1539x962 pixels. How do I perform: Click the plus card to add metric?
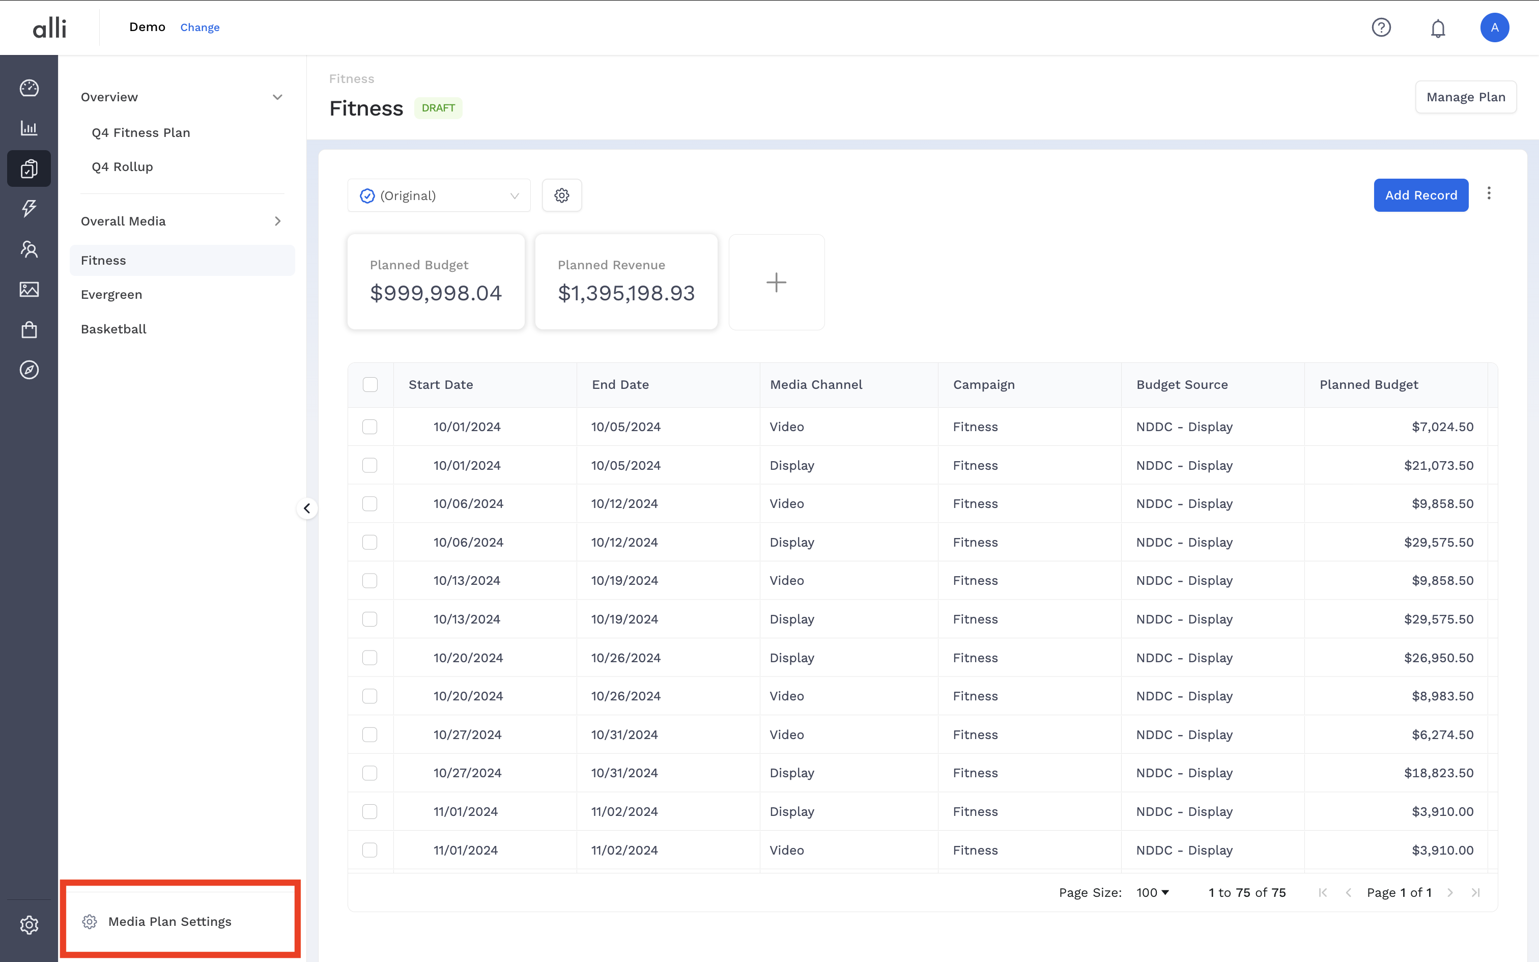coord(776,282)
